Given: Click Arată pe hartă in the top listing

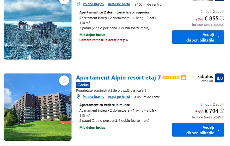Looking at the screenshot, I should 119,4.
